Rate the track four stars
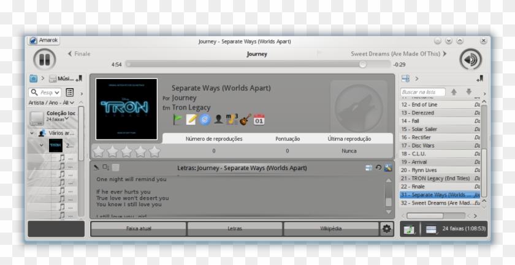515x265 pixels. 140,152
